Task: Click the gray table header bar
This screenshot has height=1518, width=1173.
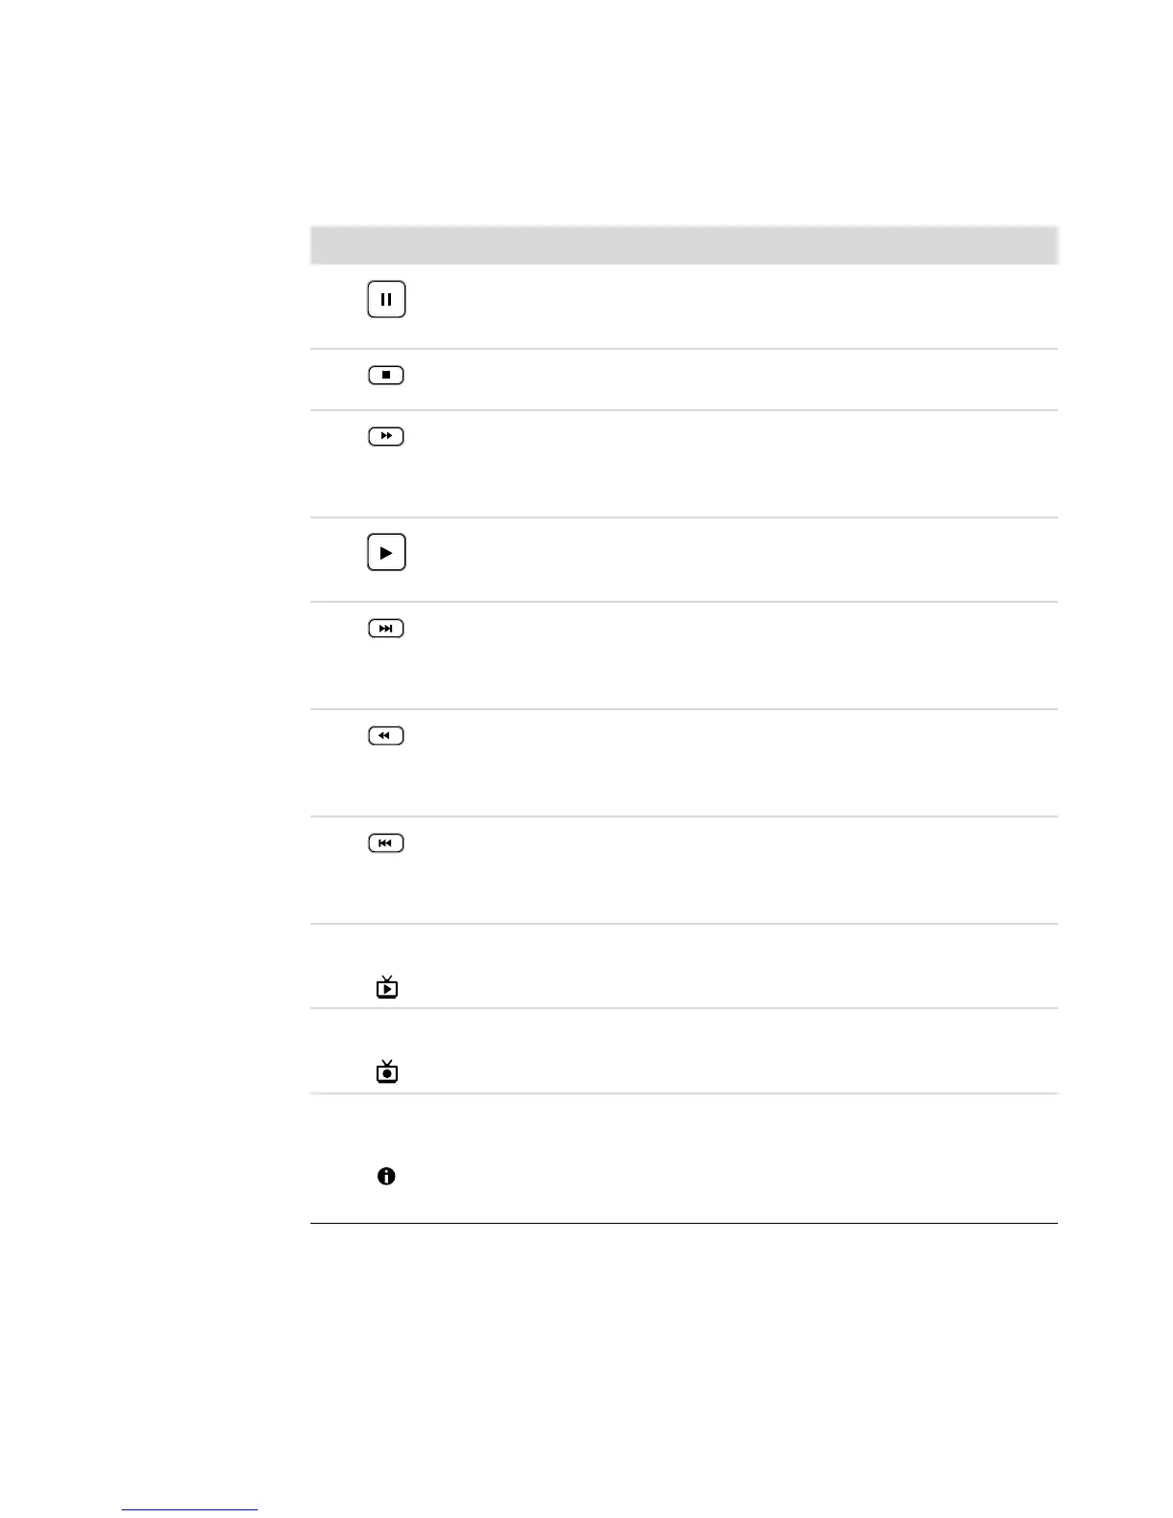Action: pos(683,244)
